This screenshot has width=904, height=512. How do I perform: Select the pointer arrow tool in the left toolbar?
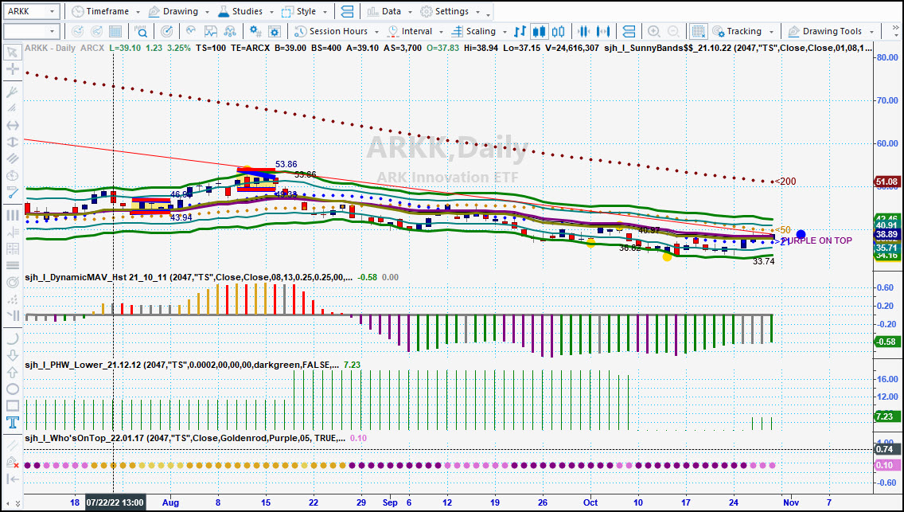(x=12, y=53)
